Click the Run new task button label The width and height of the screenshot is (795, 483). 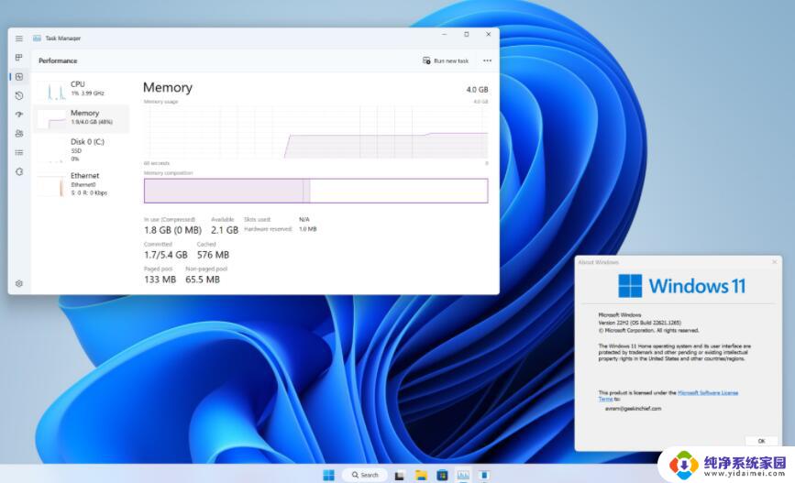point(451,60)
